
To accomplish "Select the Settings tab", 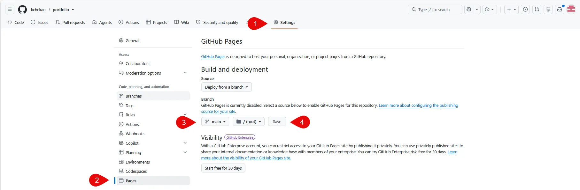I will 284,22.
